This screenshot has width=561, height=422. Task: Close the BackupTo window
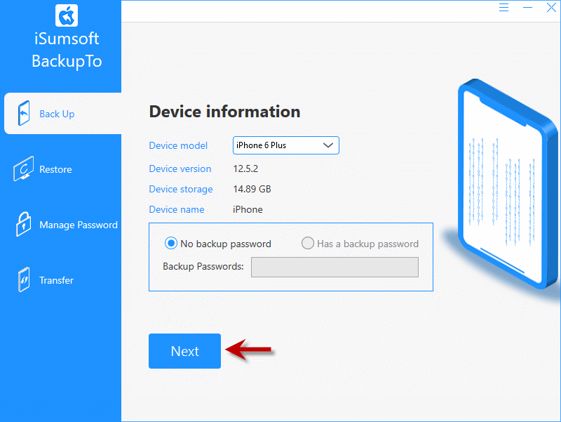coord(551,7)
